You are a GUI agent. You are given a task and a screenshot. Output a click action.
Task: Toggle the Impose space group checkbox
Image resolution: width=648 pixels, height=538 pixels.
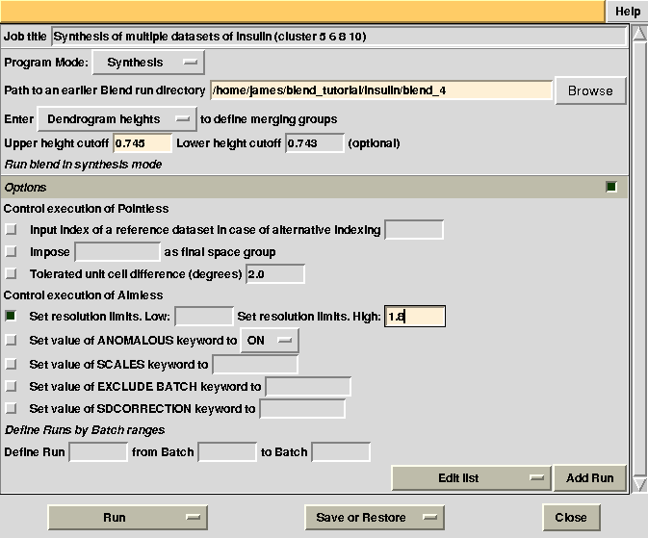[12, 252]
